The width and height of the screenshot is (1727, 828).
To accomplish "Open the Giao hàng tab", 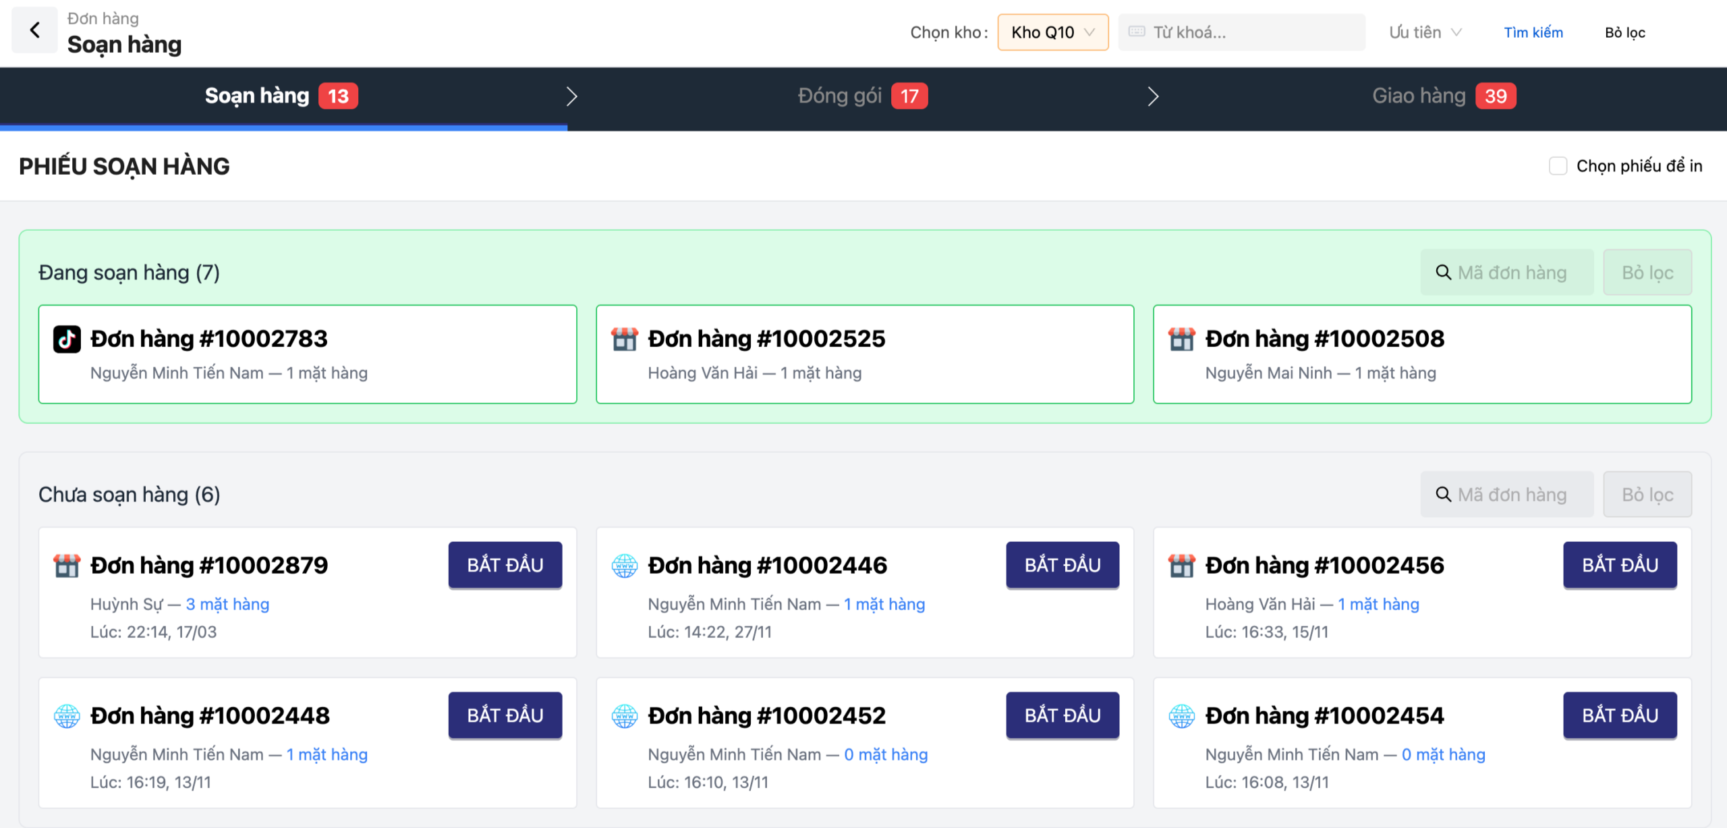I will (x=1443, y=96).
